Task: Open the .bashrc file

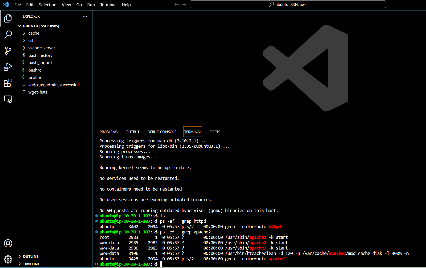Action: pyautogui.click(x=34, y=70)
